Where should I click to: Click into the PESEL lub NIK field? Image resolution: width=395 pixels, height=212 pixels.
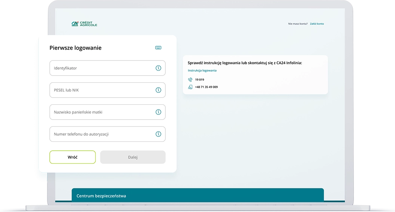(x=101, y=90)
